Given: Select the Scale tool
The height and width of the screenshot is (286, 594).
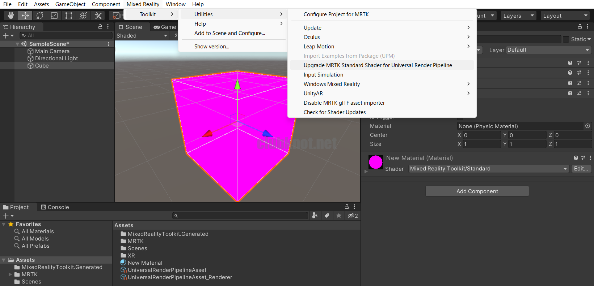Looking at the screenshot, I should point(54,16).
